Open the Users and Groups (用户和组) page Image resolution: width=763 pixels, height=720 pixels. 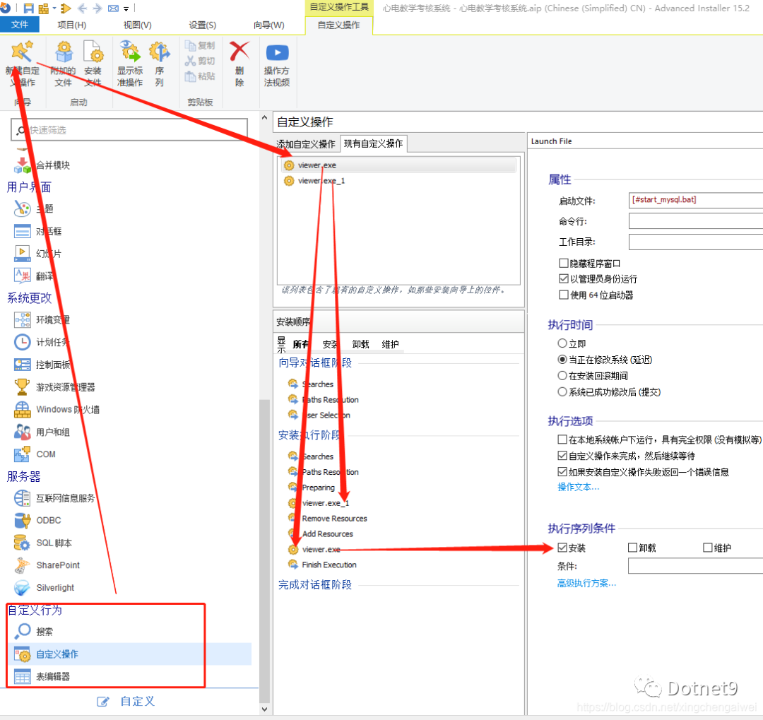point(42,432)
